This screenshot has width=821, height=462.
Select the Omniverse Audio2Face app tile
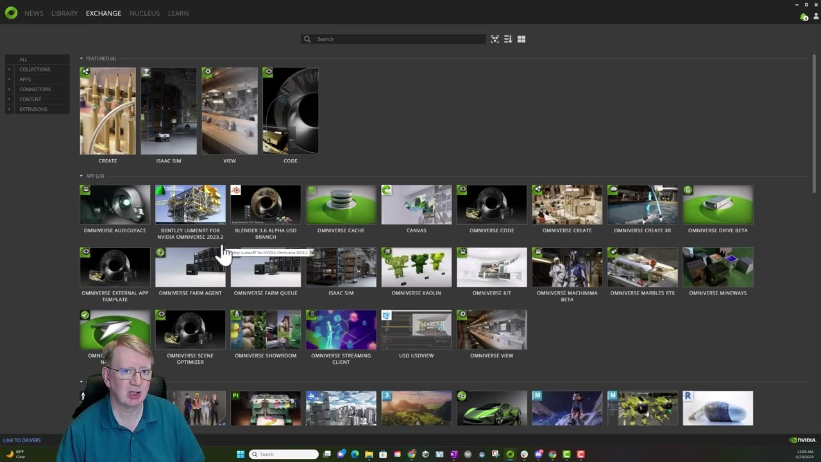tap(115, 209)
